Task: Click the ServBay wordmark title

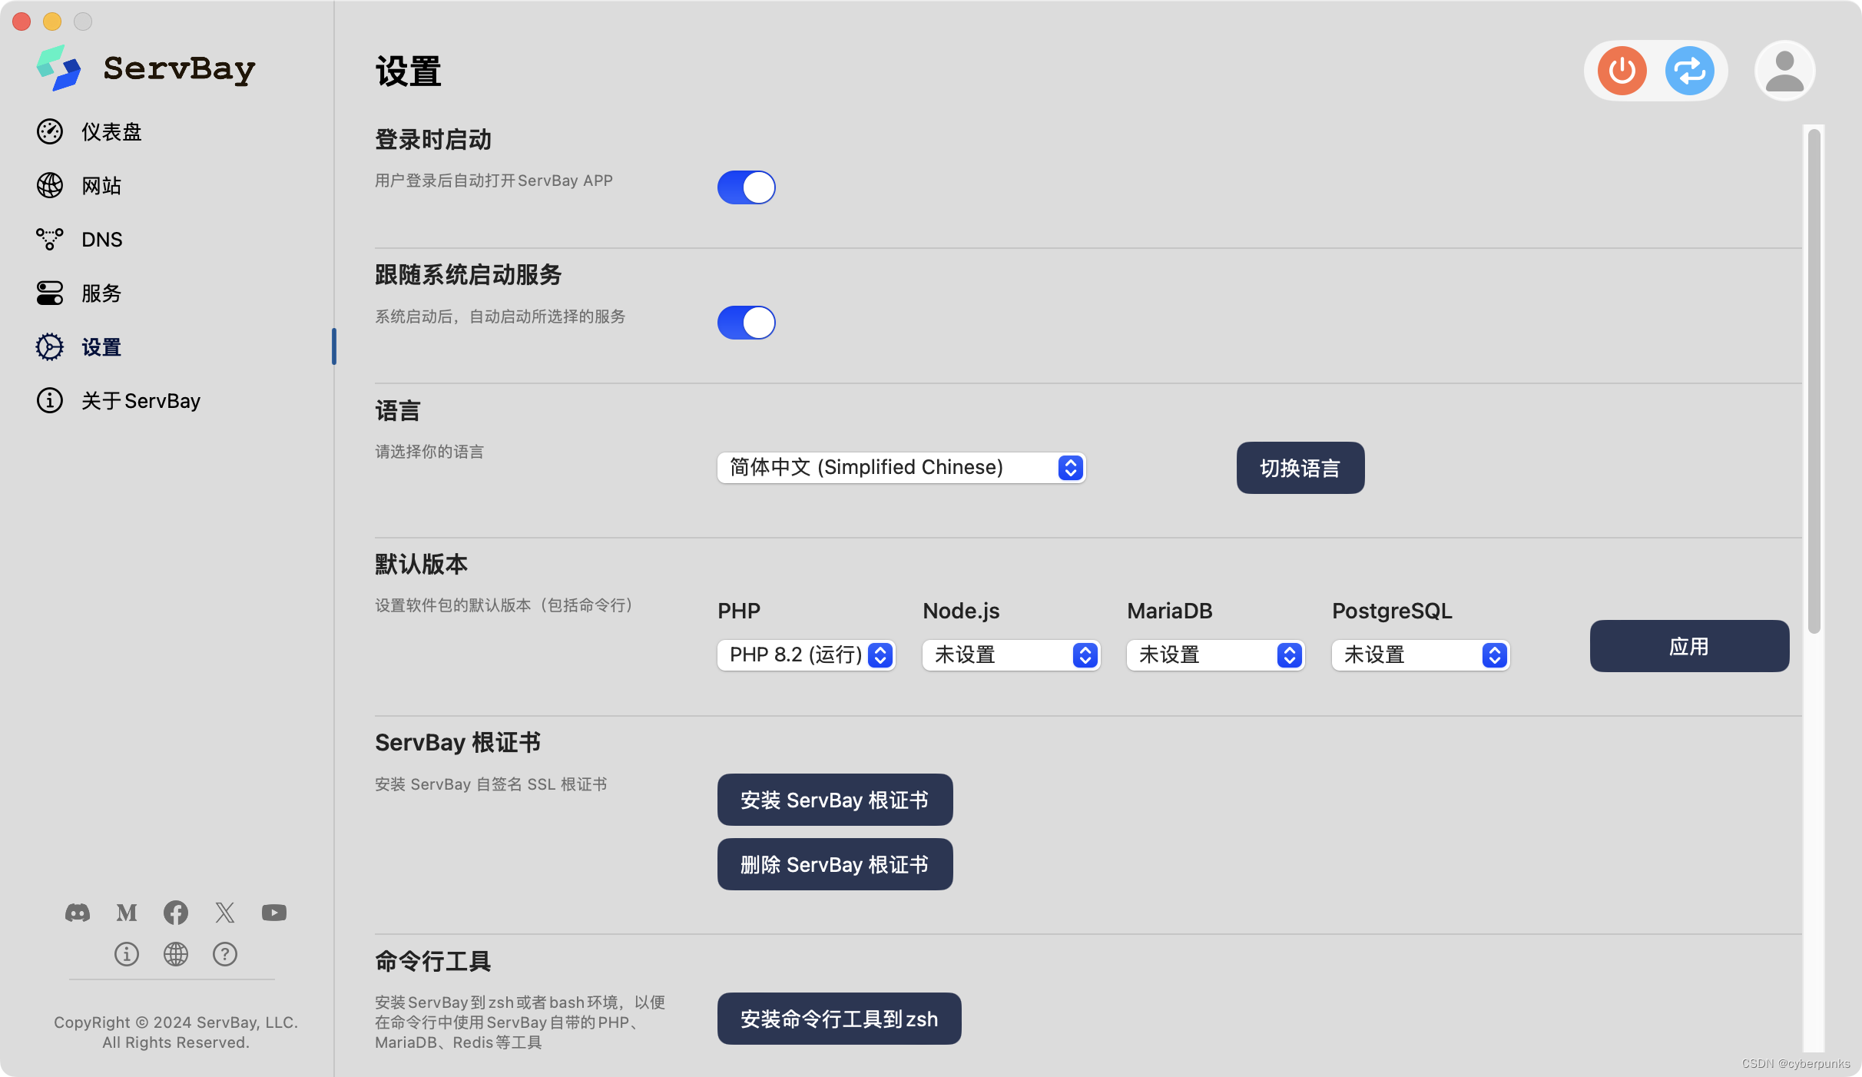Action: pyautogui.click(x=179, y=68)
